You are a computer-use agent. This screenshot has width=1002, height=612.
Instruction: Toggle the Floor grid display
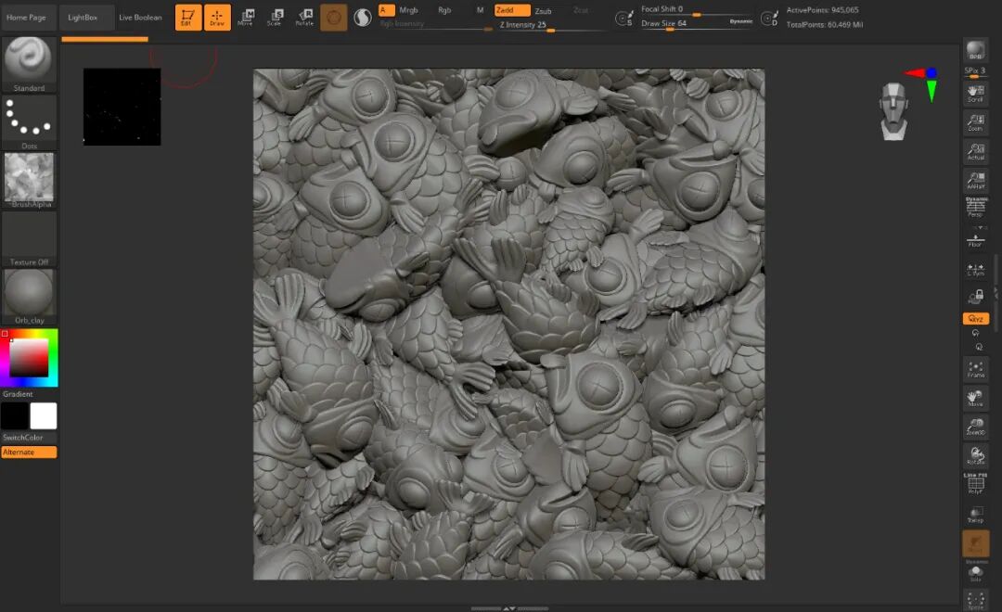[975, 238]
